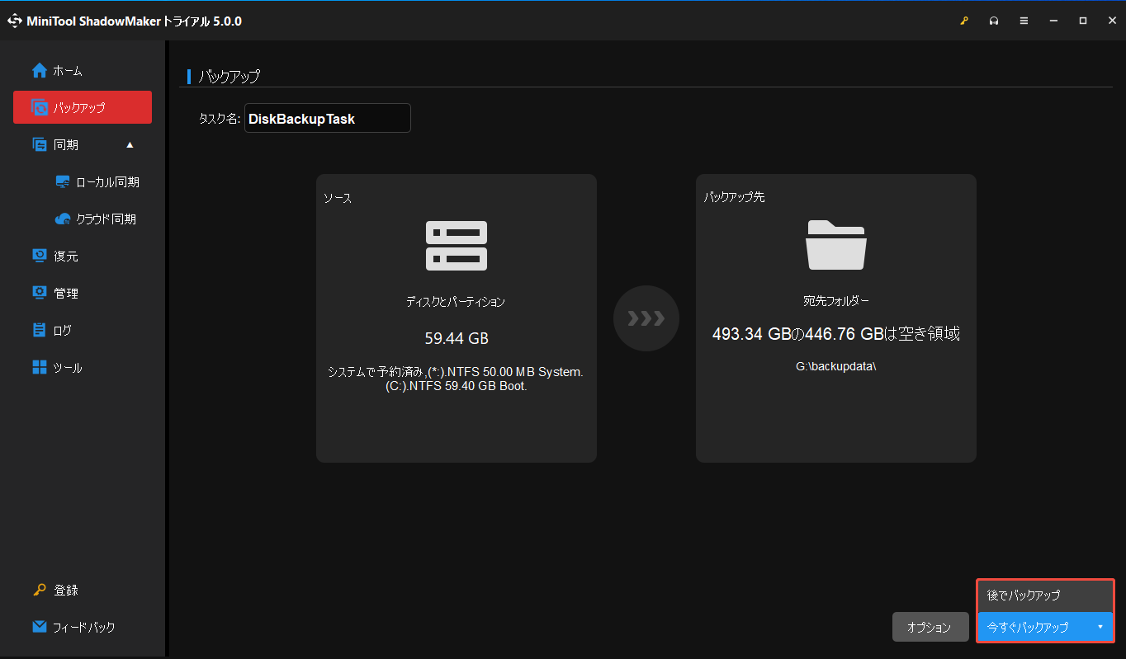Click the MiniTool ShadowMaker logo icon

[15, 21]
